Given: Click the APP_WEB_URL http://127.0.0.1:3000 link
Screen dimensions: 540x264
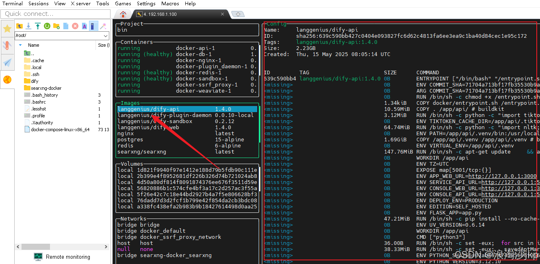Looking at the screenshot, I should 502,176.
